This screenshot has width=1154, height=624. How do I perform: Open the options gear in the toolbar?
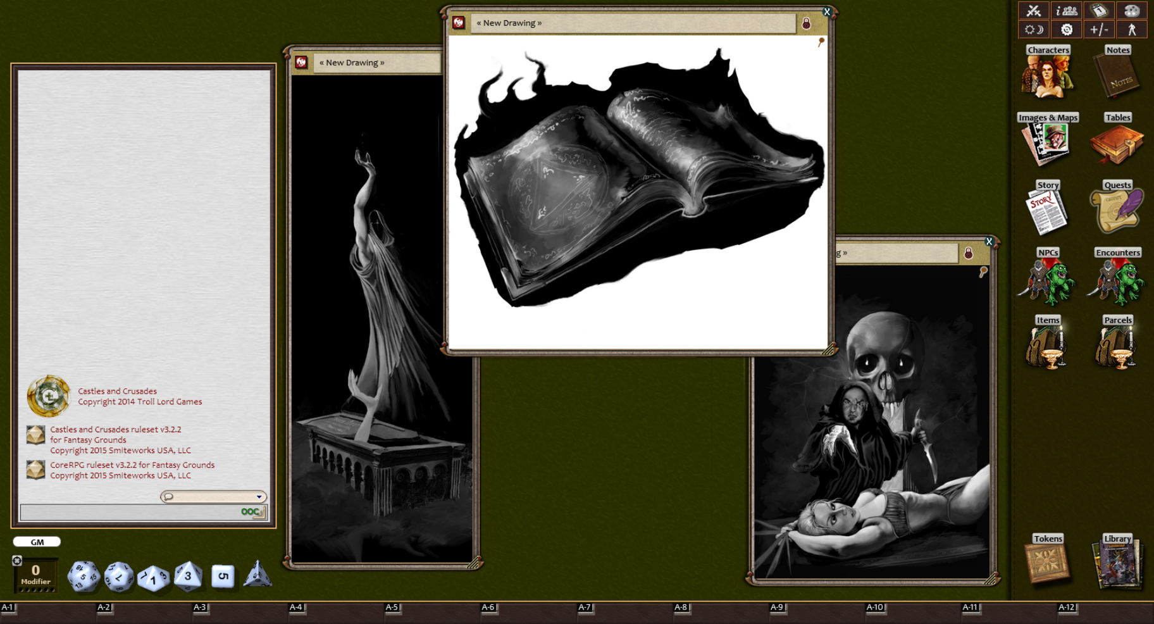click(1066, 28)
